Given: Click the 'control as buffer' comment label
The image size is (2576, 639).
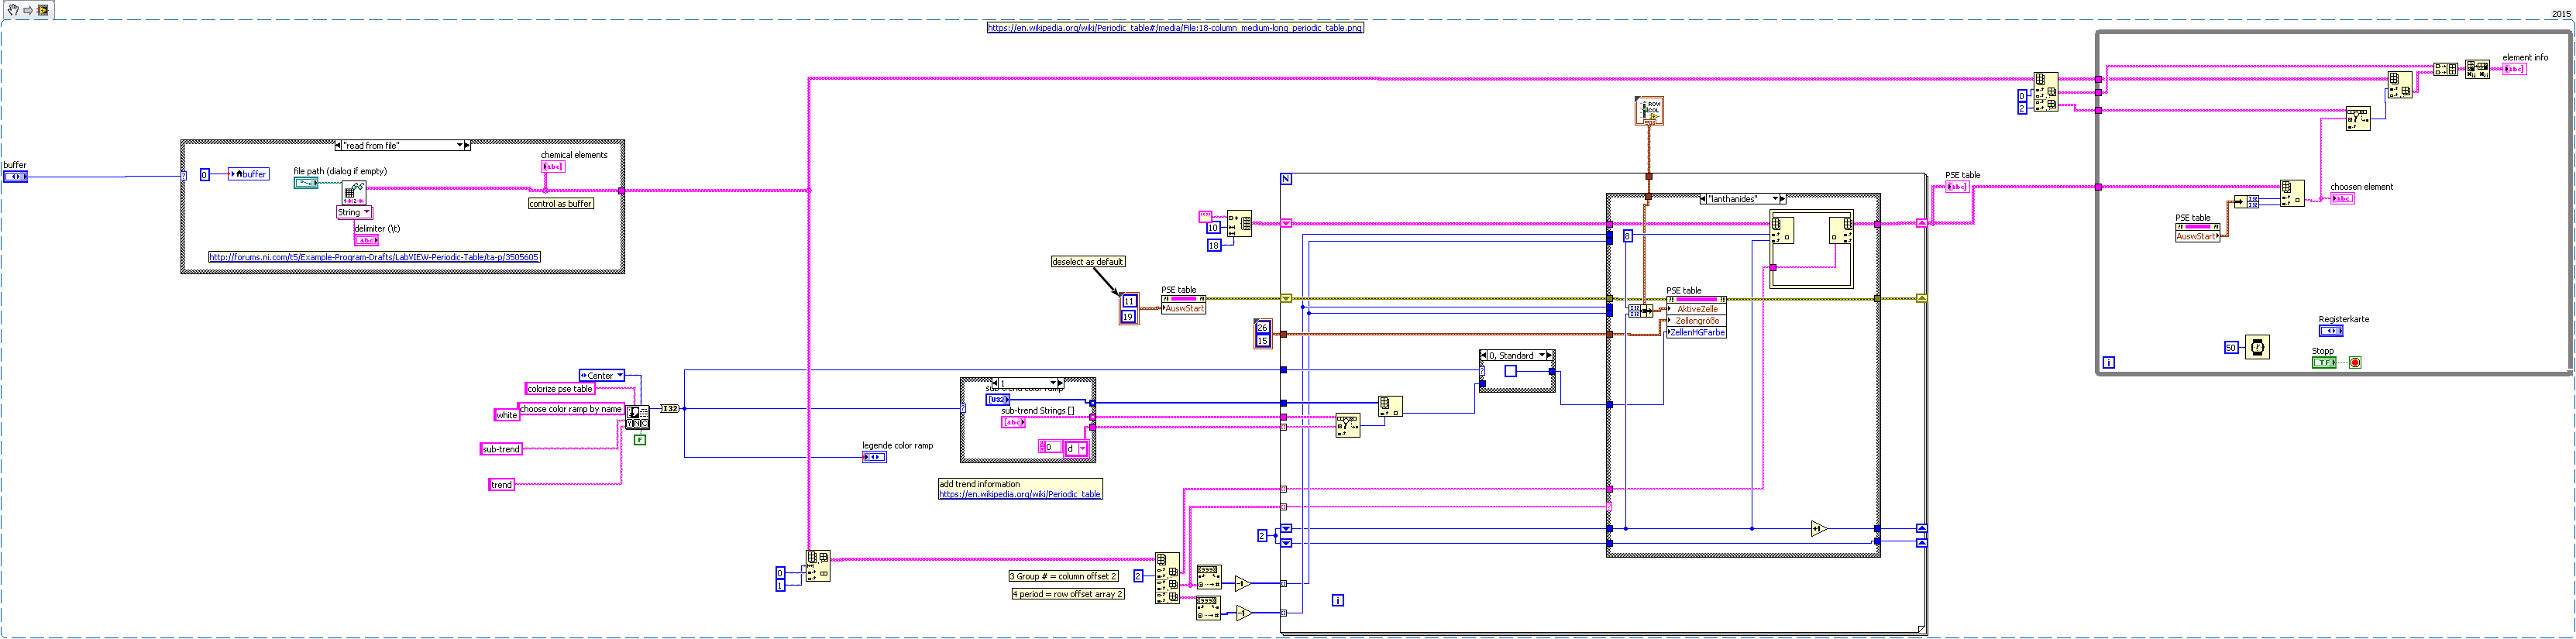Looking at the screenshot, I should point(561,203).
